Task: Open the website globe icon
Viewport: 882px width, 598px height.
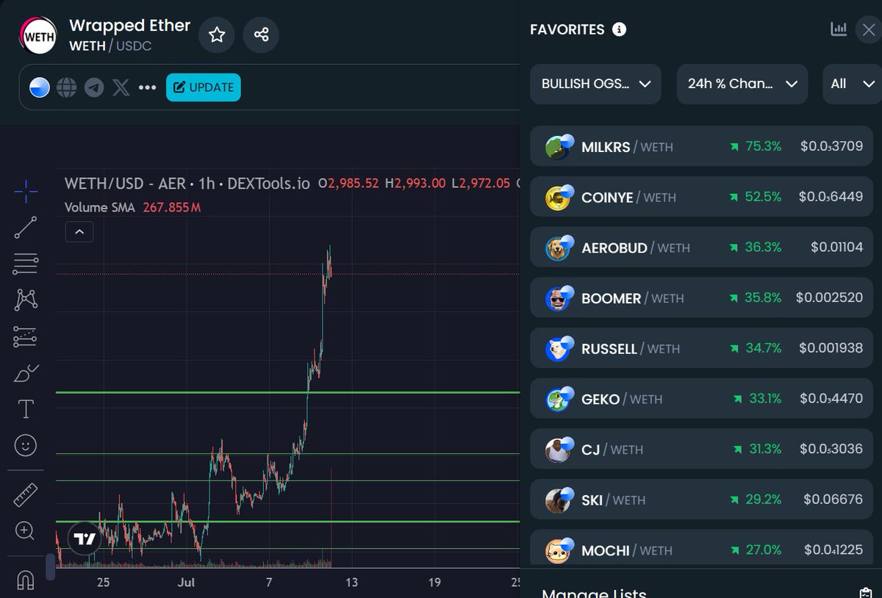Action: [x=67, y=87]
